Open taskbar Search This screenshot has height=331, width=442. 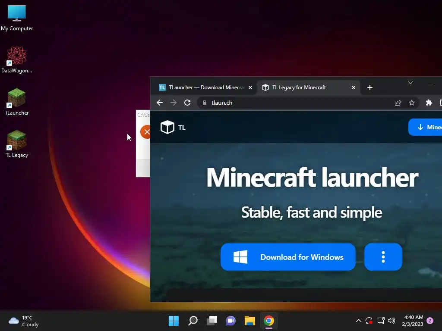[193, 321]
